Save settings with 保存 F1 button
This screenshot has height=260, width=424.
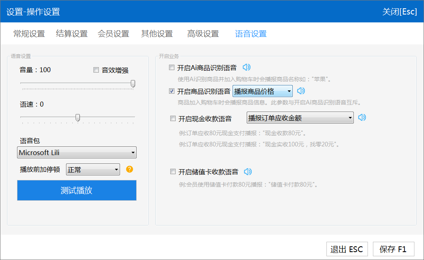tap(393, 249)
